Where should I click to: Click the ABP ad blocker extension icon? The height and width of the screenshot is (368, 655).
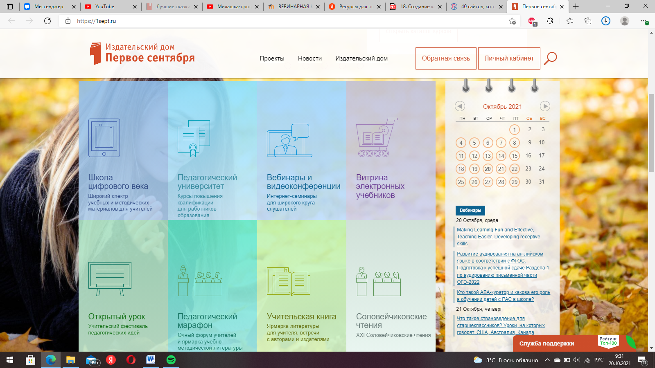click(x=532, y=21)
